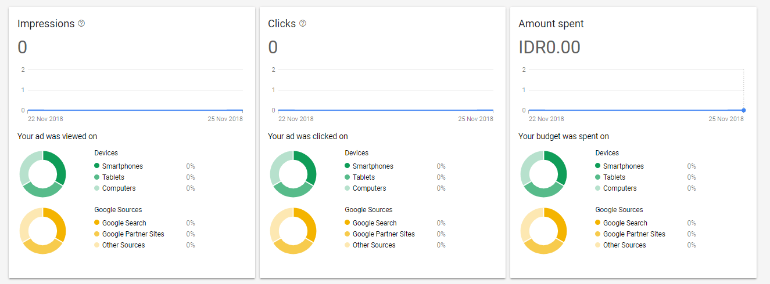Select Google Partner Sites in the Clicks card
The image size is (770, 284).
[x=384, y=234]
